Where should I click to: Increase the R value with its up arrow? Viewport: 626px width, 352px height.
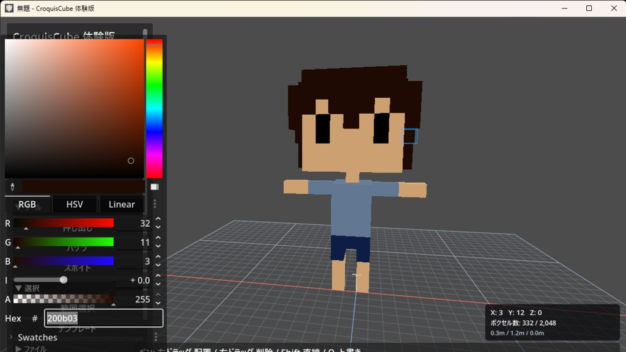[x=158, y=219]
